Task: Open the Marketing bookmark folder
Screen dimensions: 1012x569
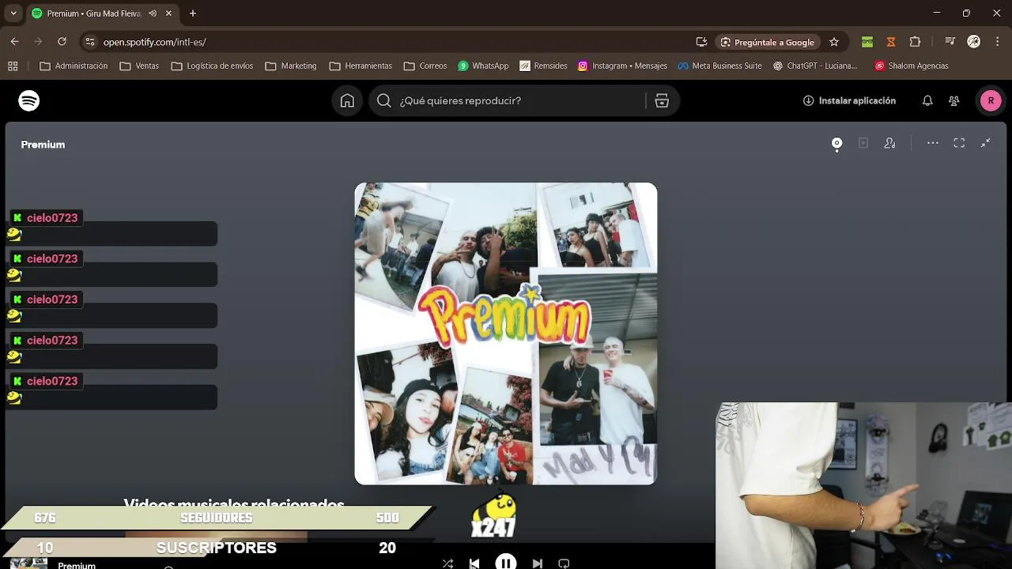Action: [x=292, y=66]
